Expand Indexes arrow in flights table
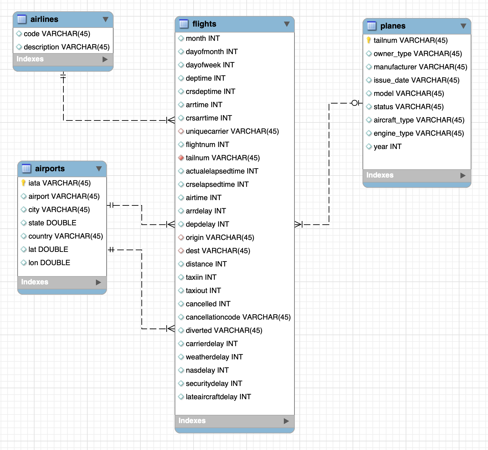 286,421
